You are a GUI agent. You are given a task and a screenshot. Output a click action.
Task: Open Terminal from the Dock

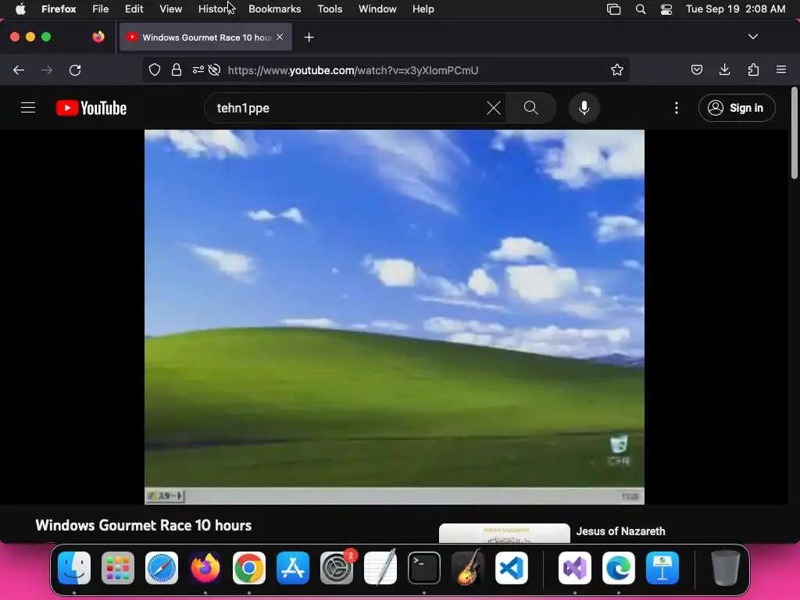(x=424, y=568)
